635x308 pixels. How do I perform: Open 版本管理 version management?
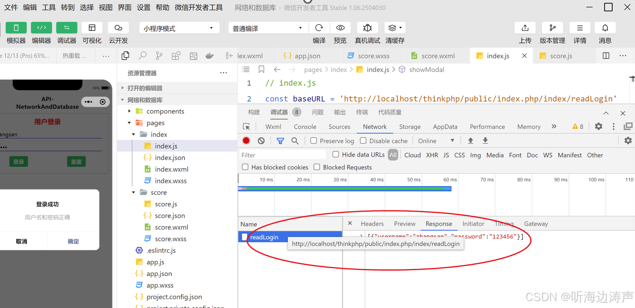point(553,28)
